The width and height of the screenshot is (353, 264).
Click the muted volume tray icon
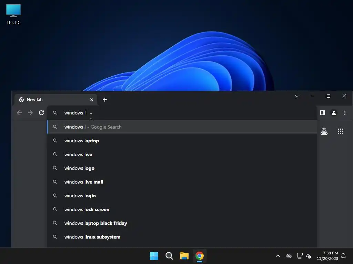coord(309,256)
